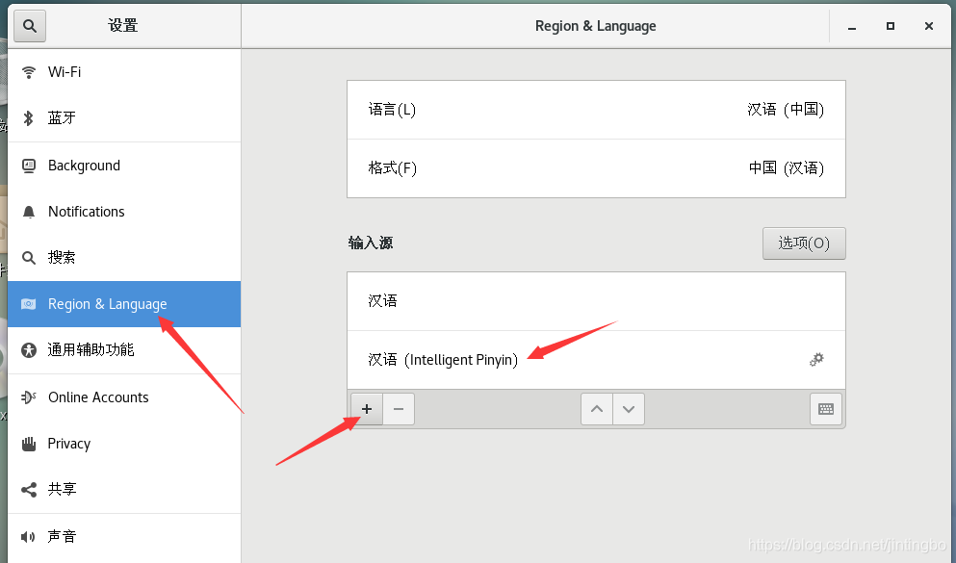Open the 搜索 settings panel
The width and height of the screenshot is (956, 563).
click(124, 258)
